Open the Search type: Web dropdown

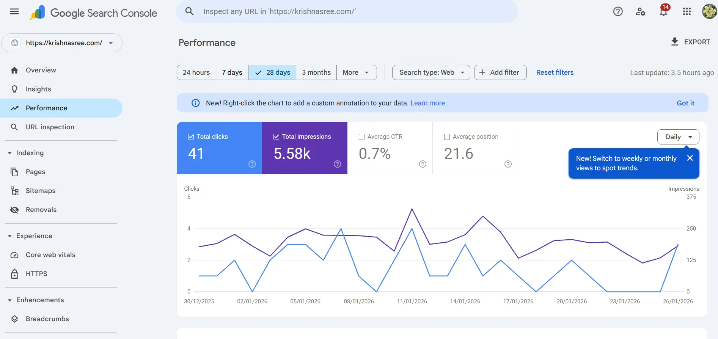click(431, 72)
